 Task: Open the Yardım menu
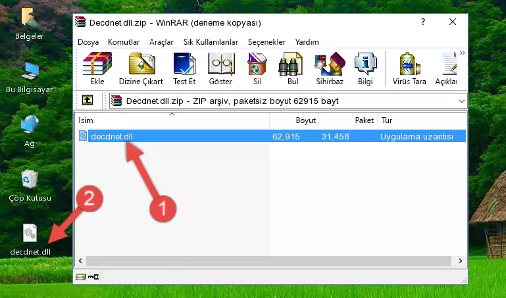click(307, 42)
